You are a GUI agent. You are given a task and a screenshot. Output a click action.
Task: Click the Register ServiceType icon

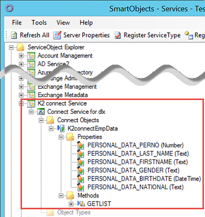coord(118,35)
